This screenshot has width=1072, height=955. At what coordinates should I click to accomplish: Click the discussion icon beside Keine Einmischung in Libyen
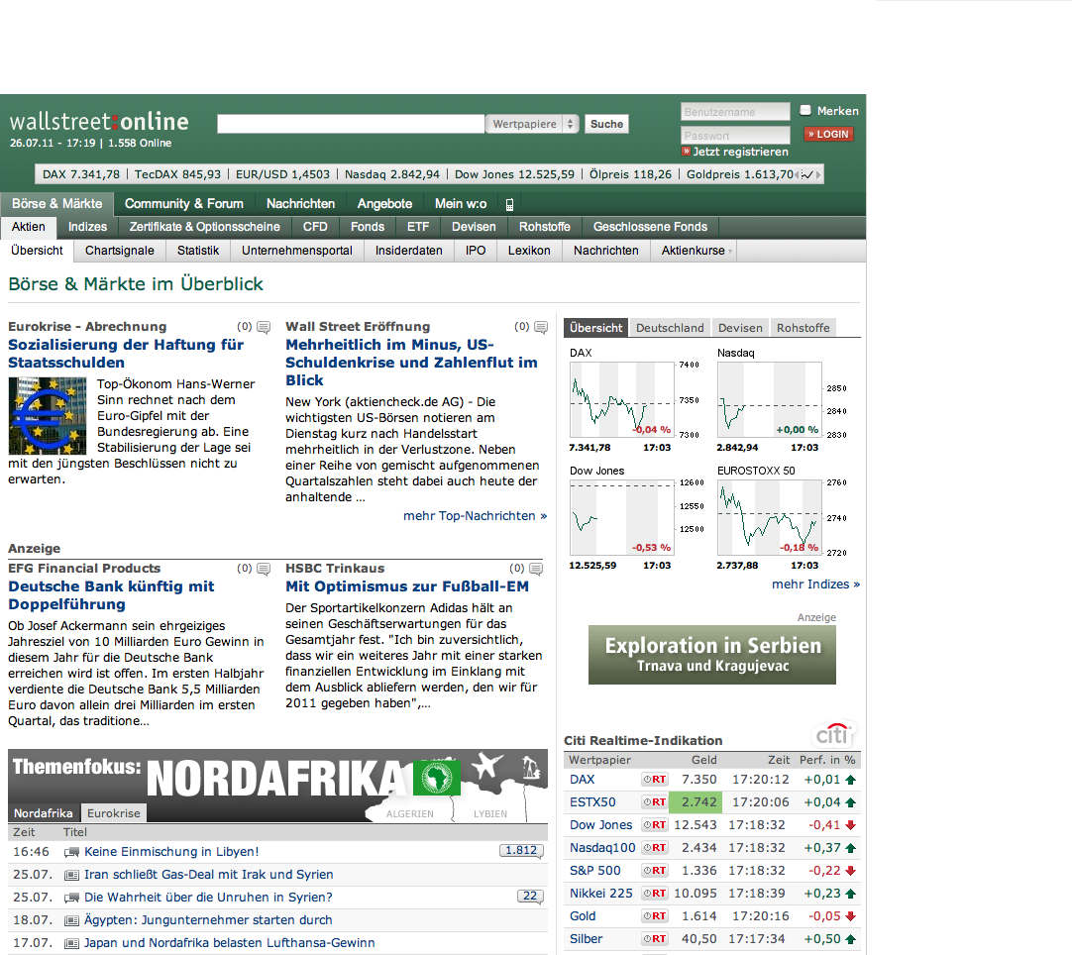click(x=71, y=852)
